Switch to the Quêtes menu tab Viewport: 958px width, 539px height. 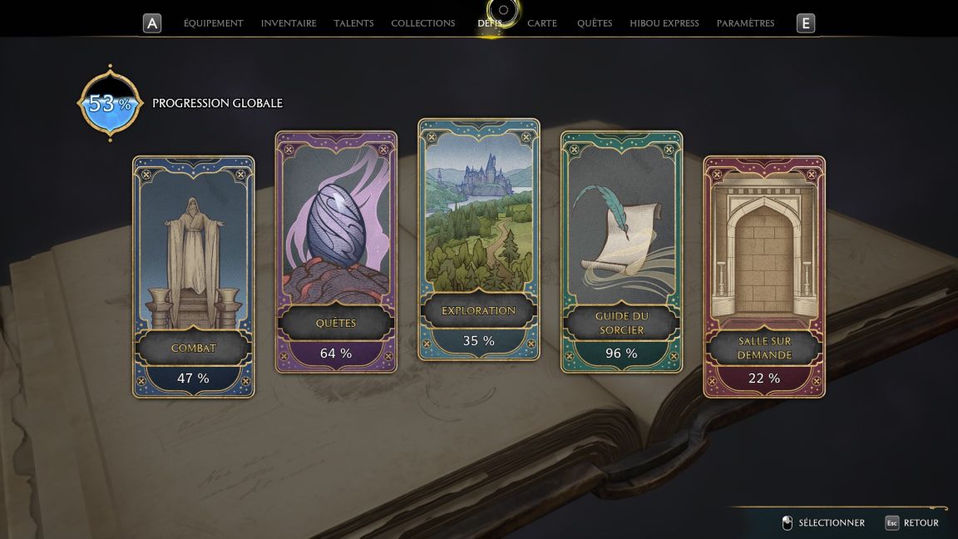pyautogui.click(x=595, y=23)
